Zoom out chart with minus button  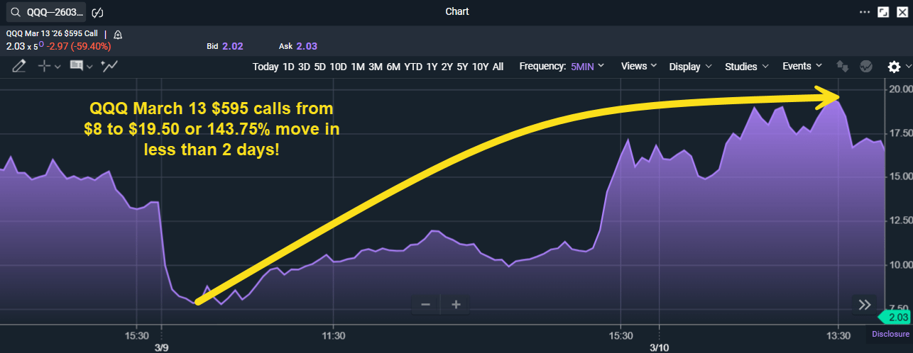pyautogui.click(x=426, y=305)
